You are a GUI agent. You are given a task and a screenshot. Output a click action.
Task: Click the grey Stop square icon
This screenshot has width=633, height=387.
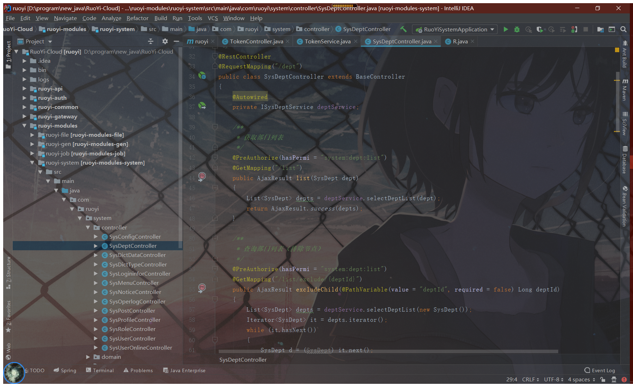pos(586,29)
